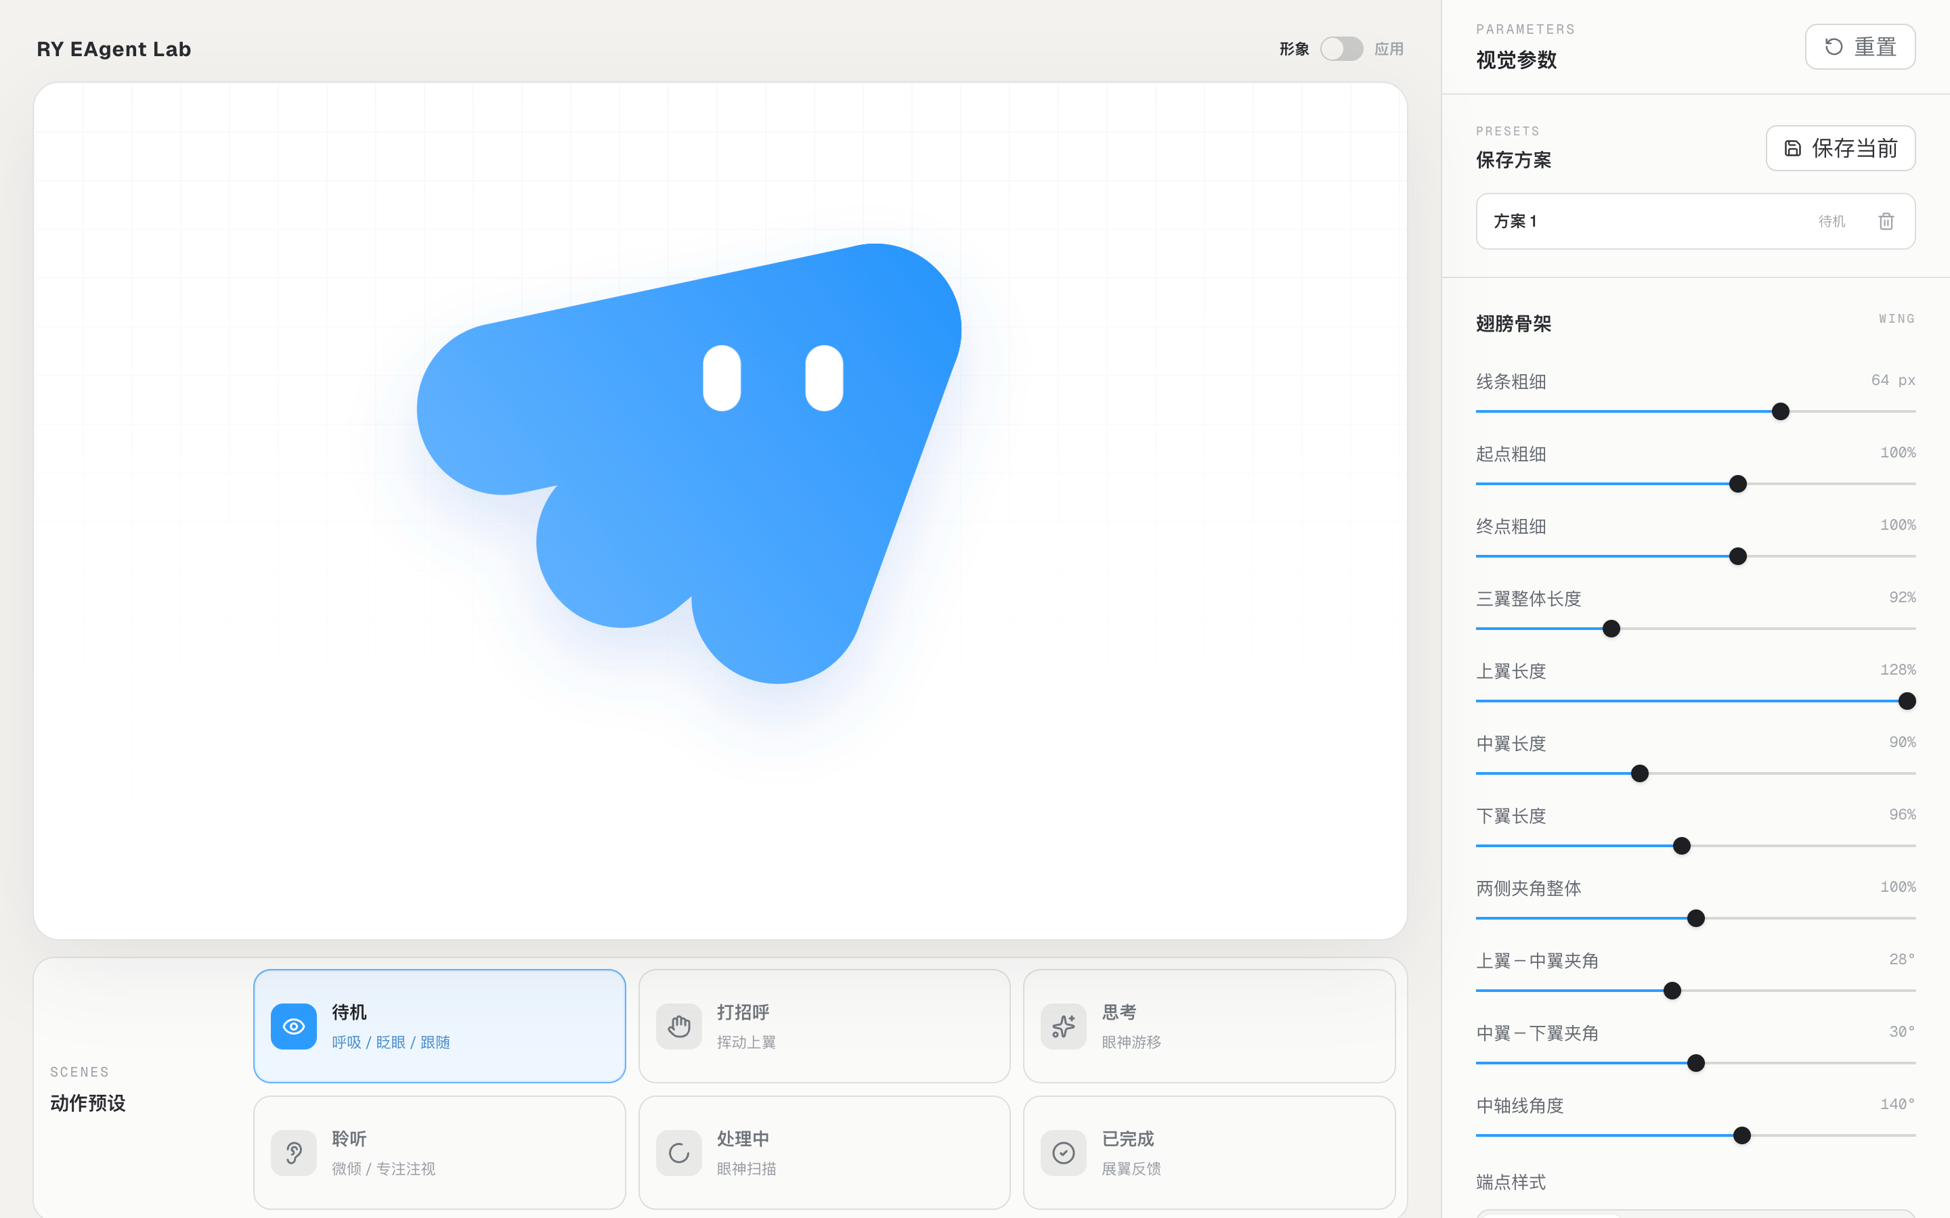Click the 呼吸 / 眨眼 / 跟随 subtitle
The width and height of the screenshot is (1950, 1218).
pos(391,1042)
